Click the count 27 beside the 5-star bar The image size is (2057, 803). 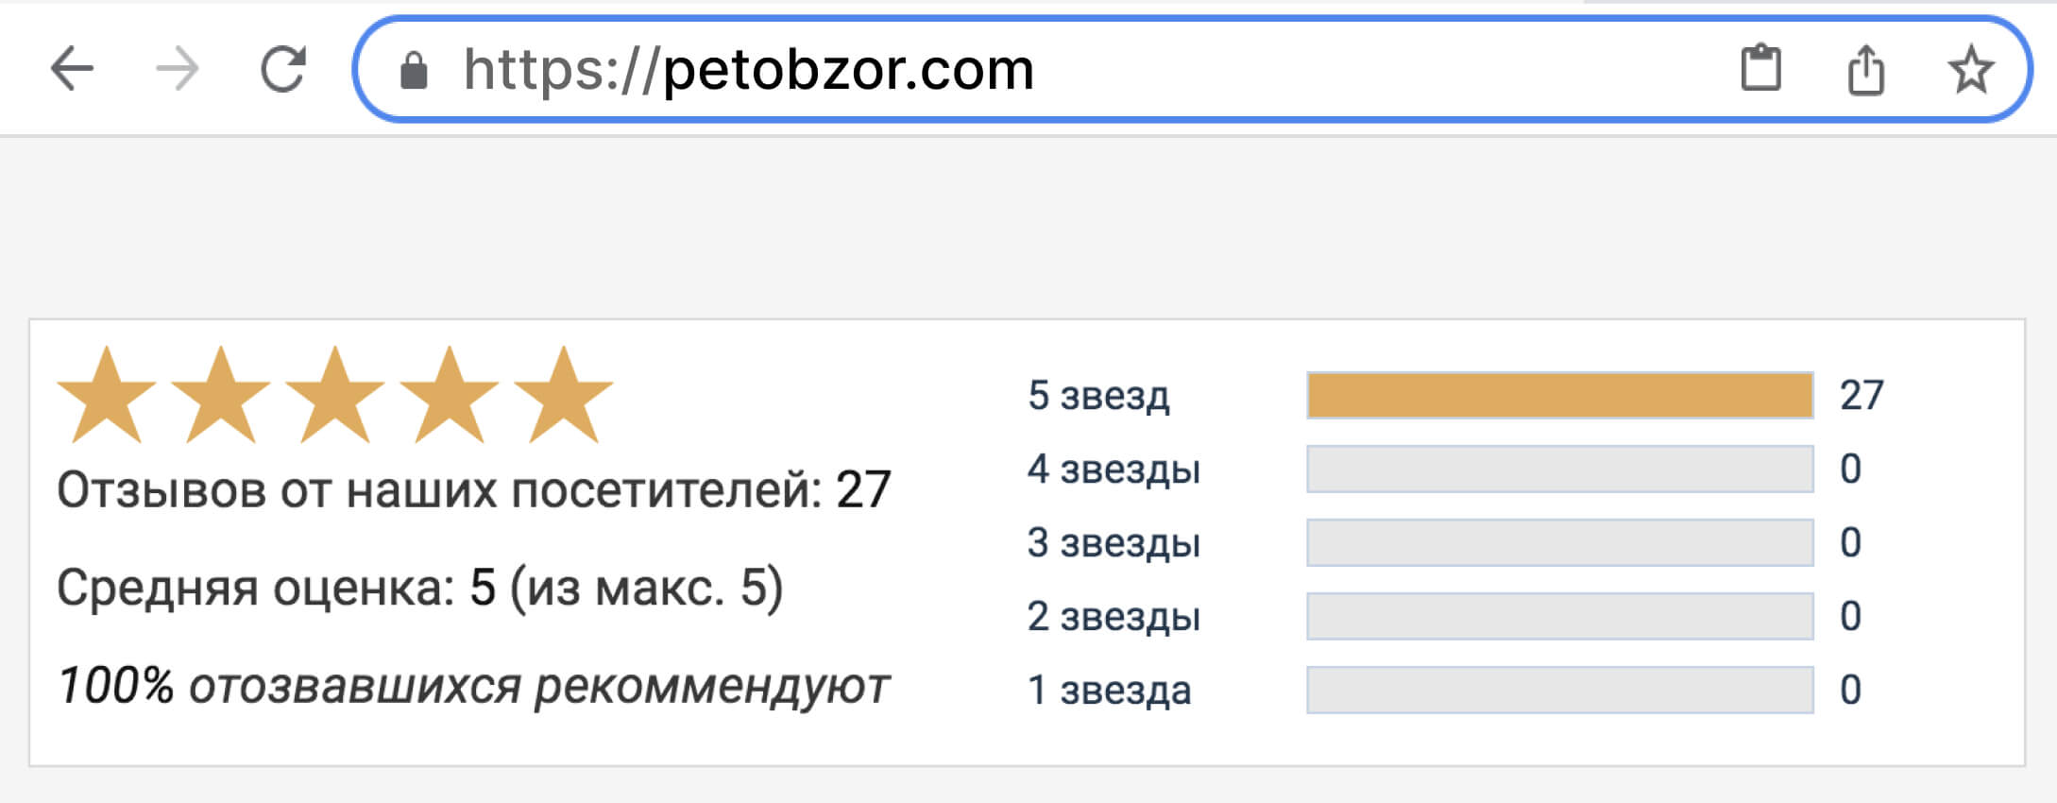tap(1861, 395)
